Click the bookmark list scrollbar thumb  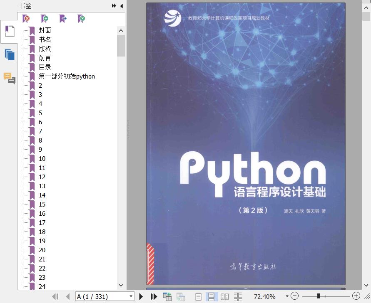point(121,46)
